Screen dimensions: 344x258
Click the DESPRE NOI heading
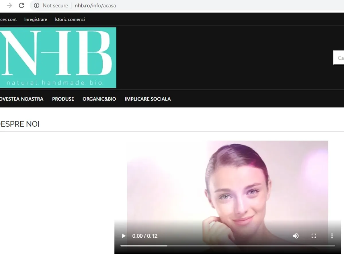(19, 124)
